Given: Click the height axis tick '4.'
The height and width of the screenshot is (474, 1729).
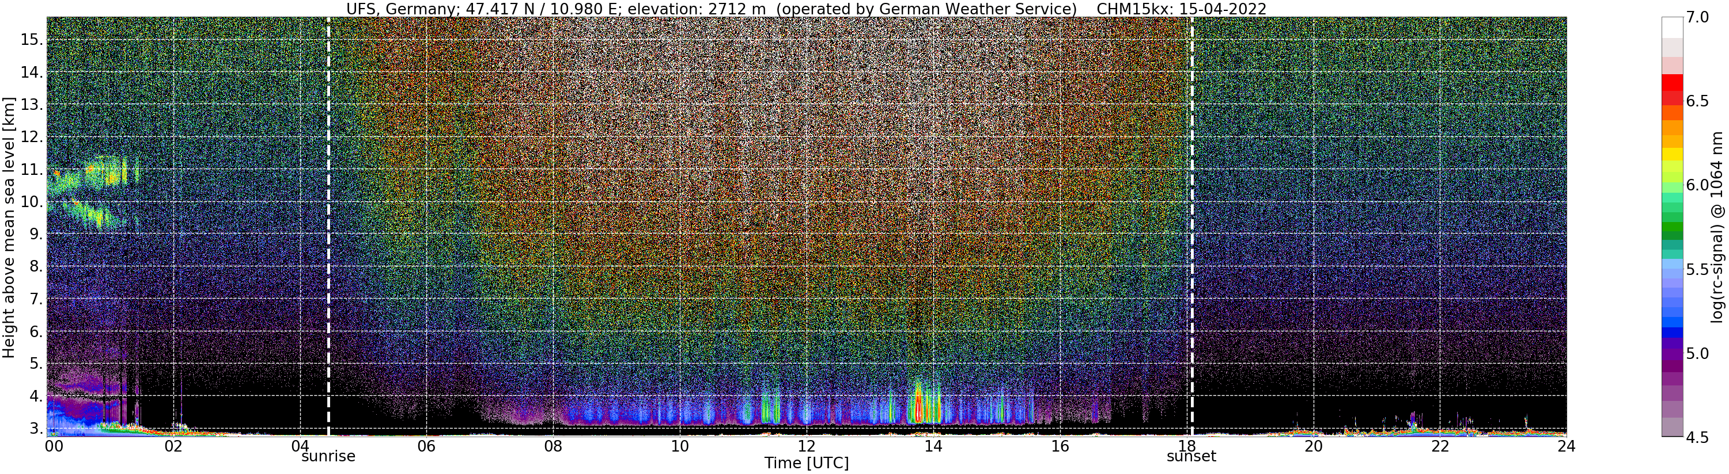Looking at the screenshot, I should click(x=36, y=396).
